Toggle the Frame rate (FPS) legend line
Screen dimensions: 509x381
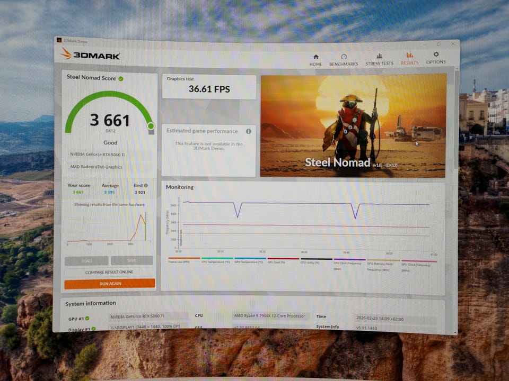click(184, 260)
